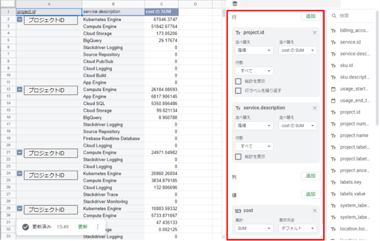Collapse the project group at row 12
Image resolution: width=380 pixels, height=241 pixels.
19,89
